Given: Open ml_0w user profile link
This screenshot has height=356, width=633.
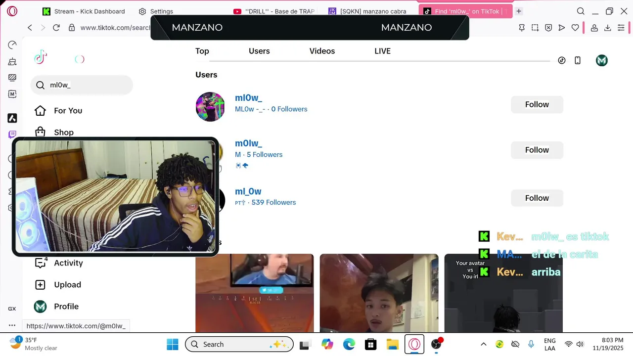Looking at the screenshot, I should (x=248, y=191).
